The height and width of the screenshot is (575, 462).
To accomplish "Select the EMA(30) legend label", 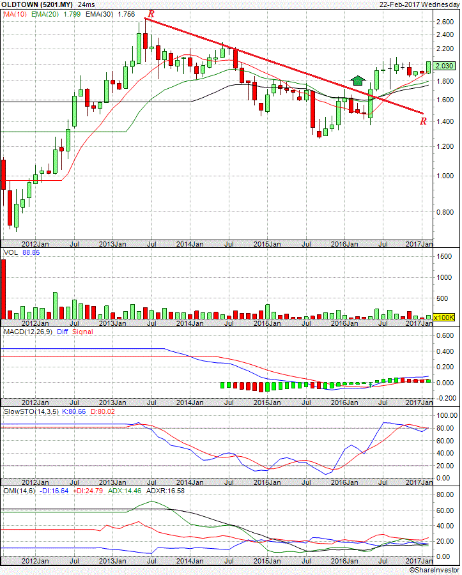I will coord(100,14).
